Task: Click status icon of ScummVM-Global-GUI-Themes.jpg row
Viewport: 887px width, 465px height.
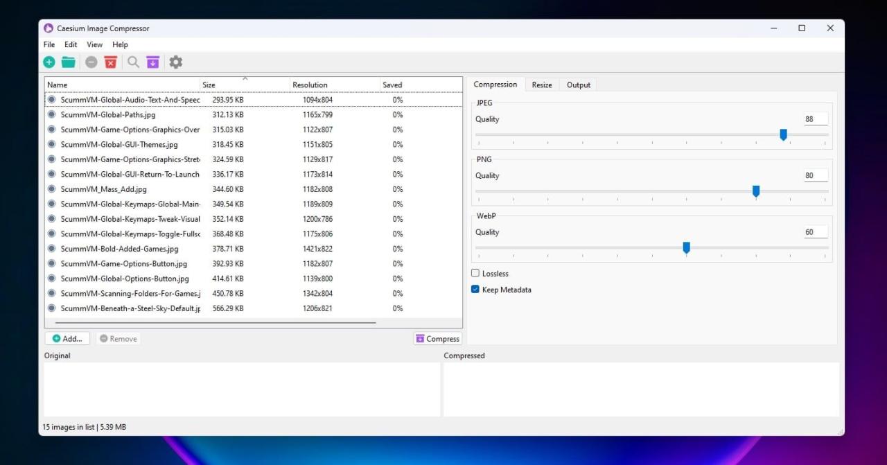Action: click(51, 145)
